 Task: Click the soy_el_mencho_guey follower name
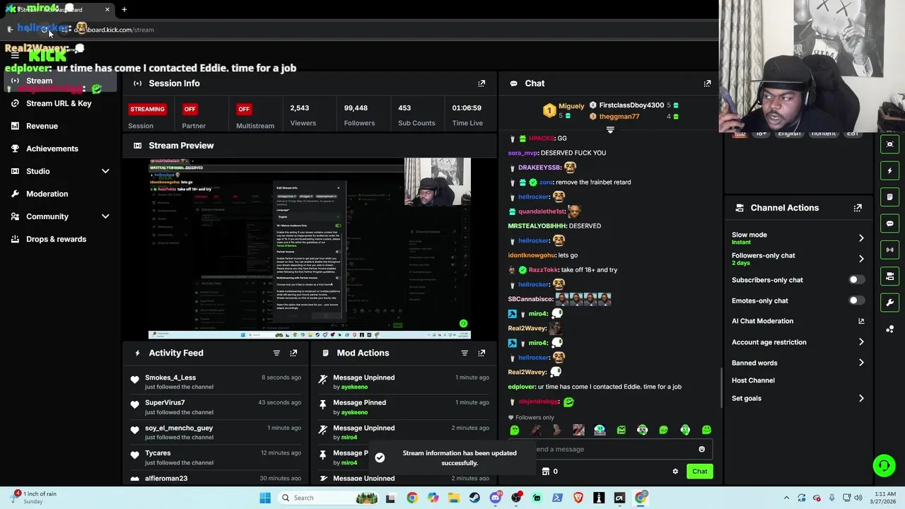pyautogui.click(x=179, y=428)
